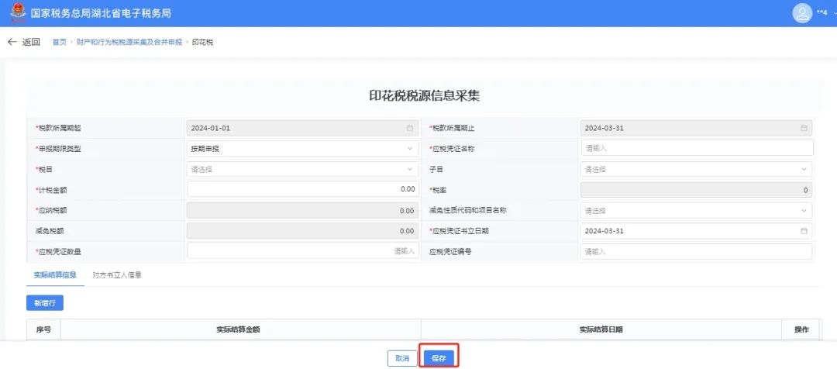This screenshot has width=837, height=369.
Task: Expand the 申报期限类型 dropdown
Action: click(303, 149)
